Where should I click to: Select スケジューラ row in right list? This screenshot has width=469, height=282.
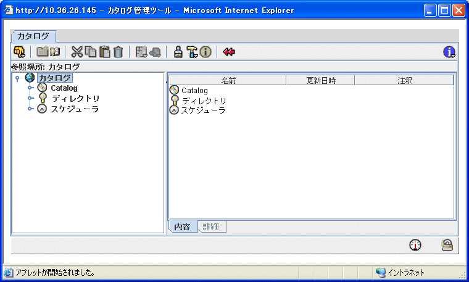point(203,110)
